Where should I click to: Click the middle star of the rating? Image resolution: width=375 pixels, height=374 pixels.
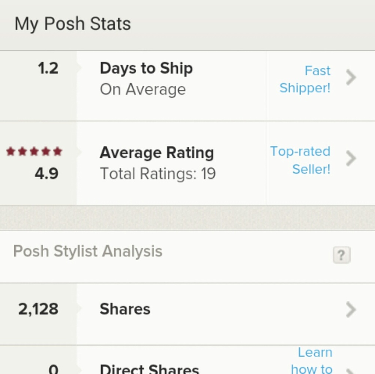click(x=34, y=152)
